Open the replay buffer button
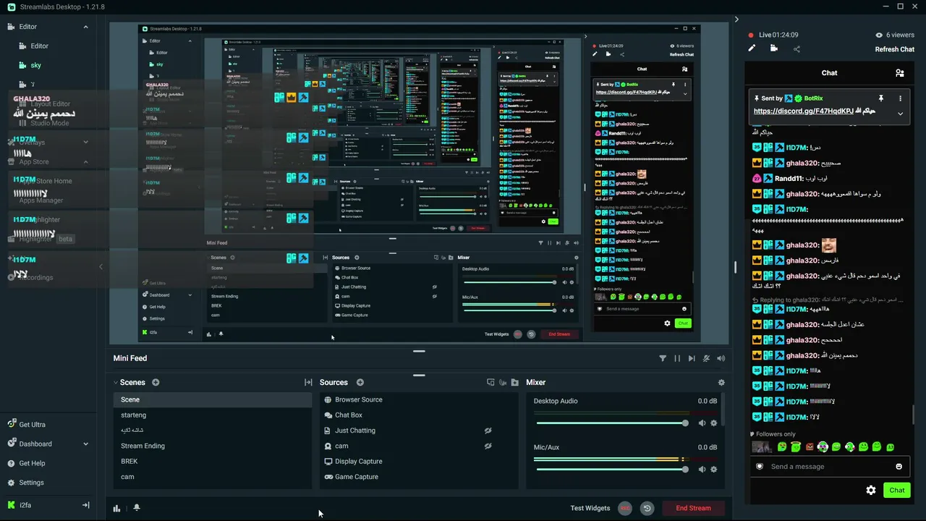Screen dimensions: 926x521 tap(647, 508)
